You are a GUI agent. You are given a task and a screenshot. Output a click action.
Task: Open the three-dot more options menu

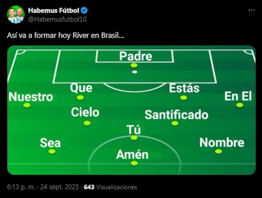pyautogui.click(x=252, y=10)
